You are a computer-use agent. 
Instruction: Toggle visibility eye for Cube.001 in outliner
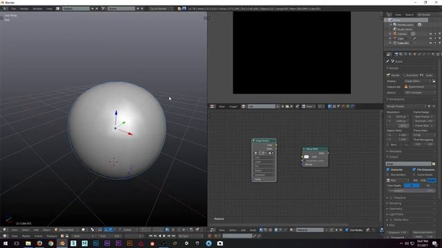tap(430, 43)
